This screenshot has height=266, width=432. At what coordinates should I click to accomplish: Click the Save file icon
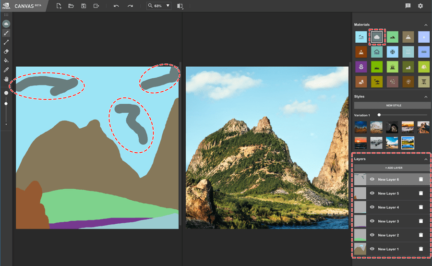pyautogui.click(x=84, y=6)
